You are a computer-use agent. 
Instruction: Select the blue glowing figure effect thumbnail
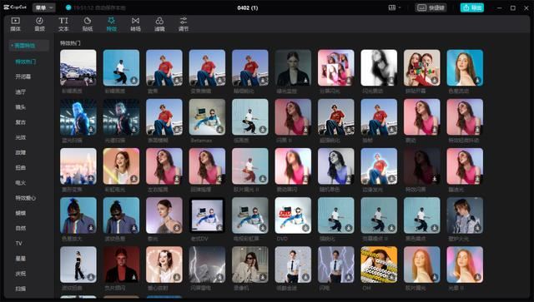click(x=78, y=116)
